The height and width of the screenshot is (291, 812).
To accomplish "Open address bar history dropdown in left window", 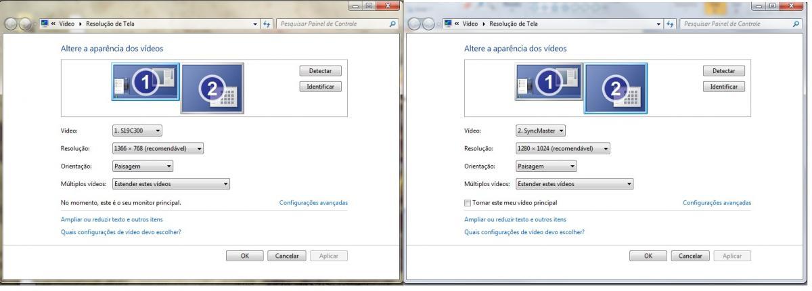I will point(254,24).
